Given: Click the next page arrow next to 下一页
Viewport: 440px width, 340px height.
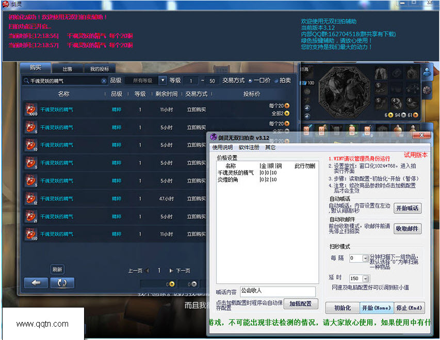Looking at the screenshot, I should tap(171, 271).
